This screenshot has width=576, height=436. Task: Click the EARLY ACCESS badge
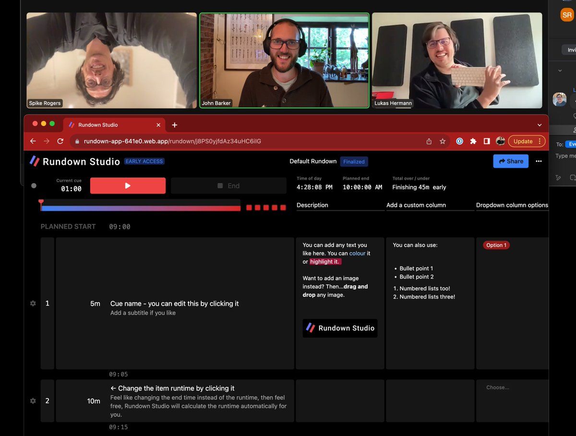(x=144, y=162)
